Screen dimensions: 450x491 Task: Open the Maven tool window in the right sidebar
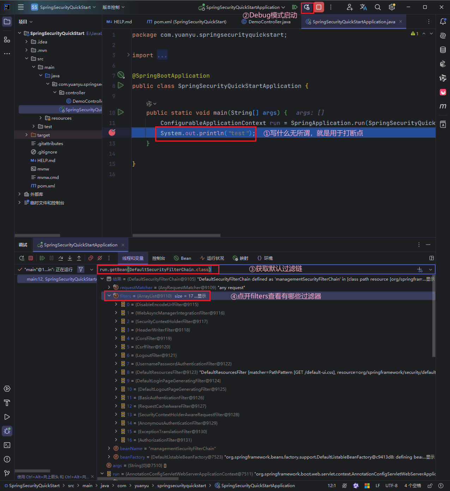click(443, 106)
